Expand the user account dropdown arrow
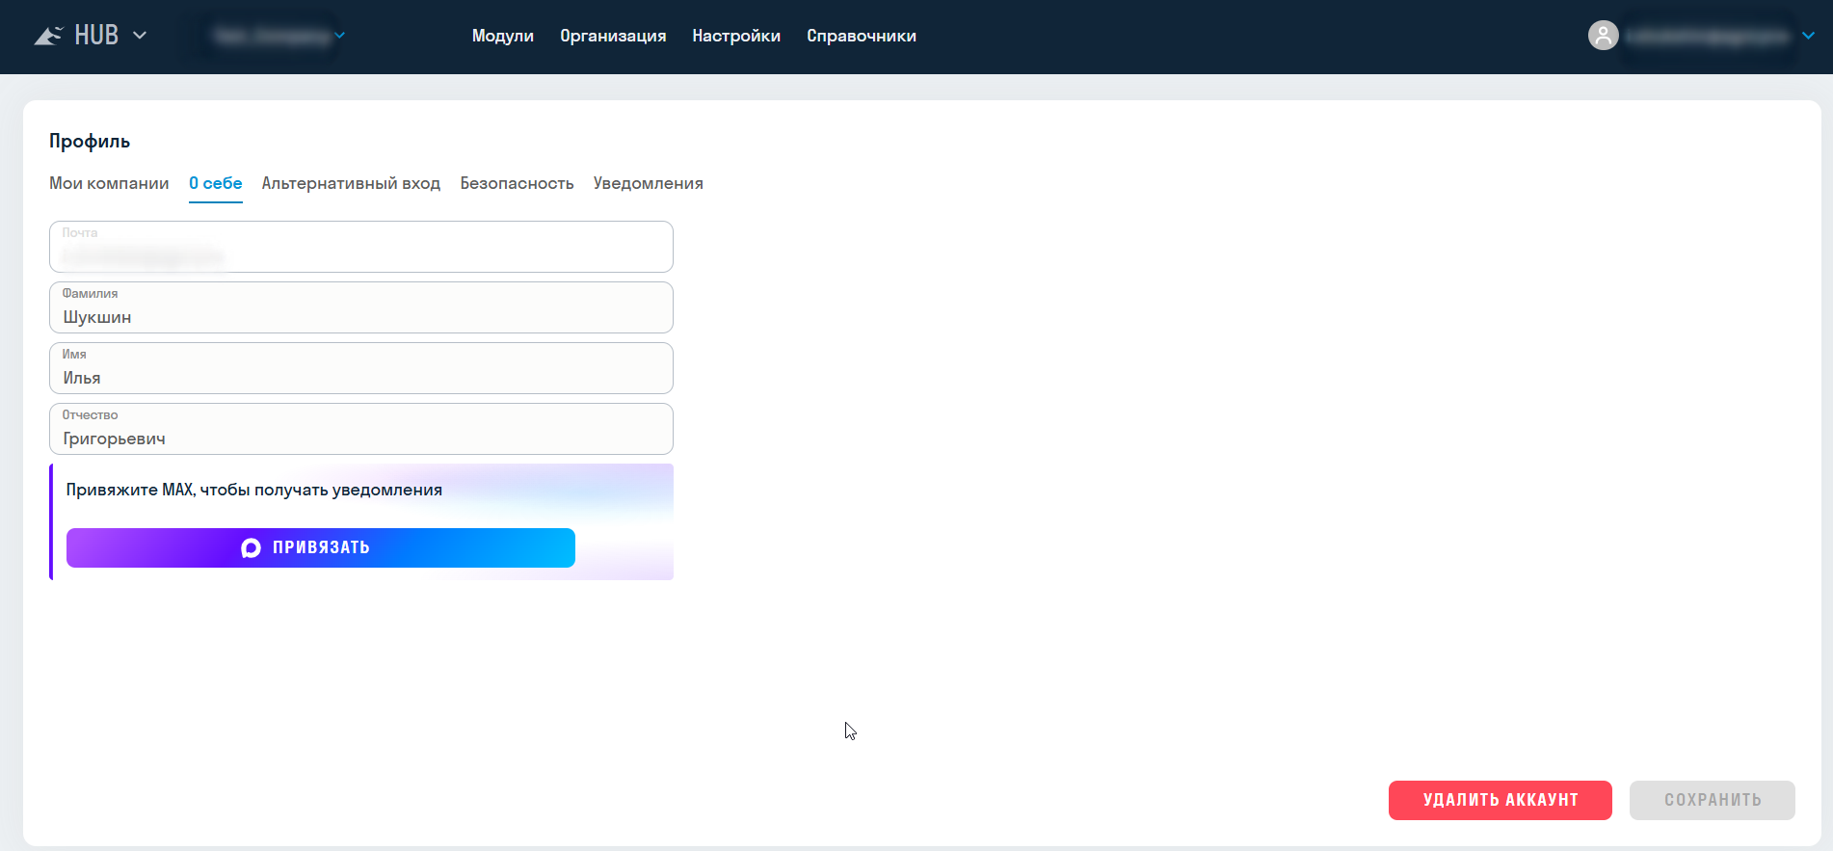This screenshot has width=1833, height=851. pyautogui.click(x=1809, y=36)
